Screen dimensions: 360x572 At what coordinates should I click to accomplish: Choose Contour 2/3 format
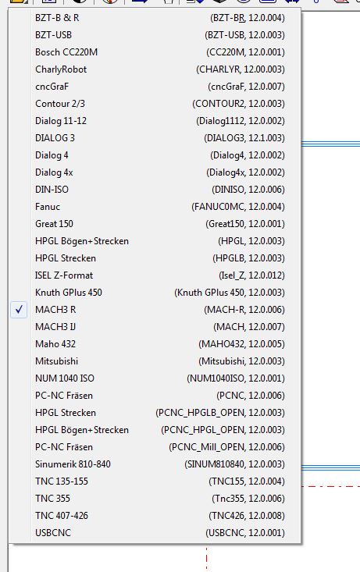pyautogui.click(x=155, y=104)
